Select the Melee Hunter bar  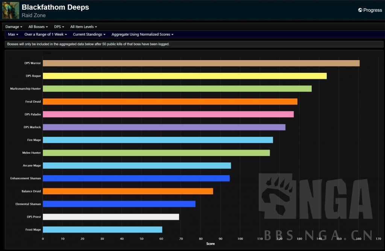(x=156, y=153)
